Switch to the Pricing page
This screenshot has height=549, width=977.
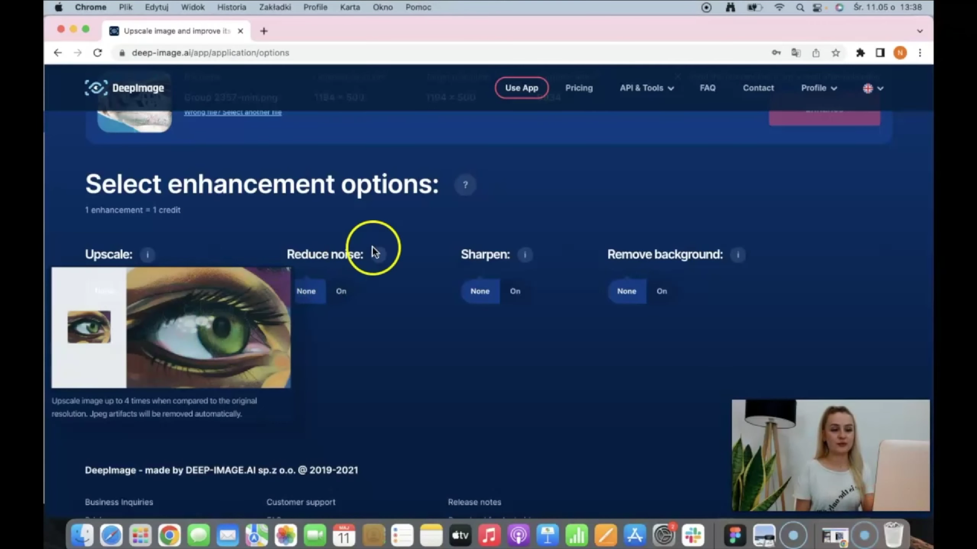(x=579, y=87)
